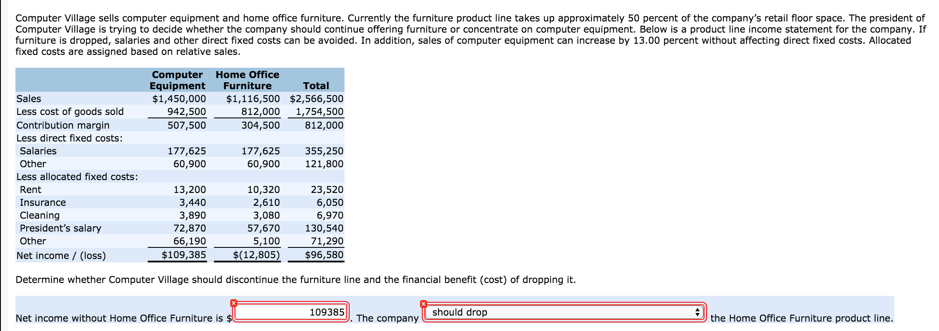Viewport: 939px width, 331px height.
Task: Click the 6,970 total cleaning value
Action: [330, 215]
